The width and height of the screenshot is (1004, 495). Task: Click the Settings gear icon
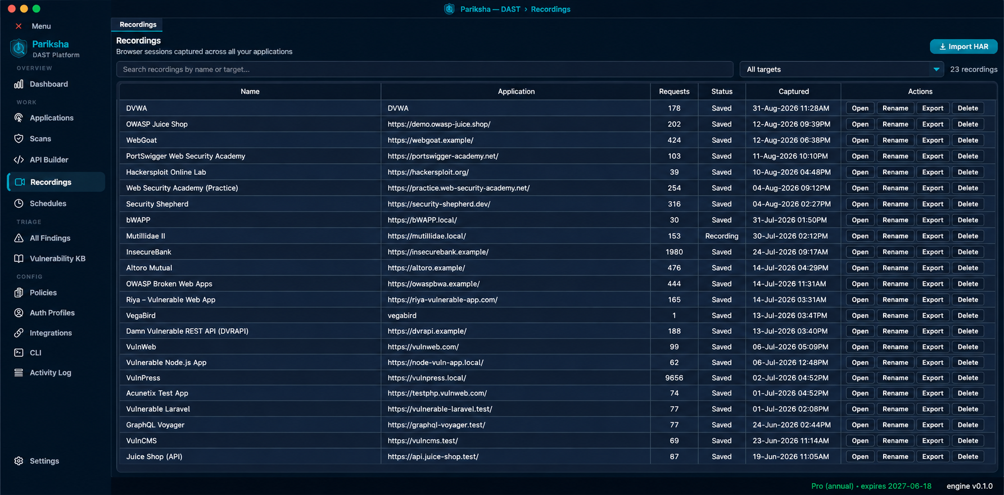pyautogui.click(x=19, y=461)
